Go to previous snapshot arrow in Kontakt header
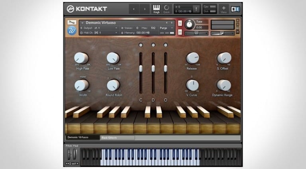The image size is (306, 169). coord(134,9)
